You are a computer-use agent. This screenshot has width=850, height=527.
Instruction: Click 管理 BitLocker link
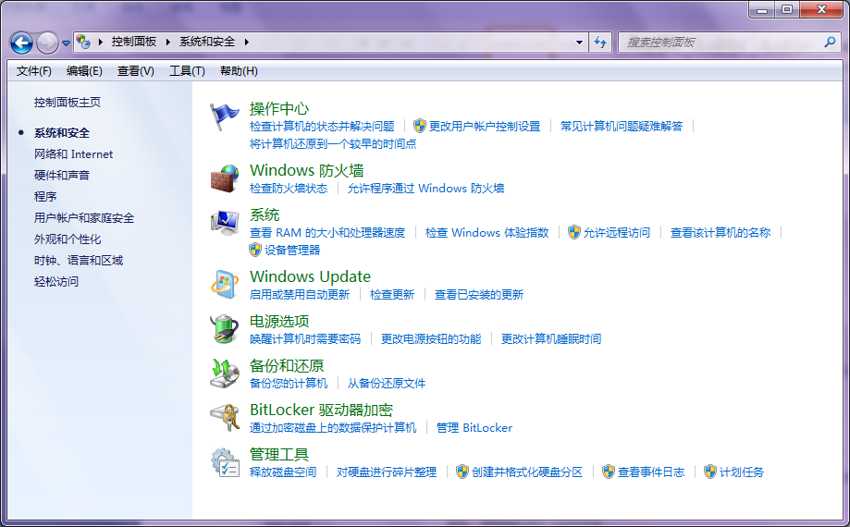point(474,427)
